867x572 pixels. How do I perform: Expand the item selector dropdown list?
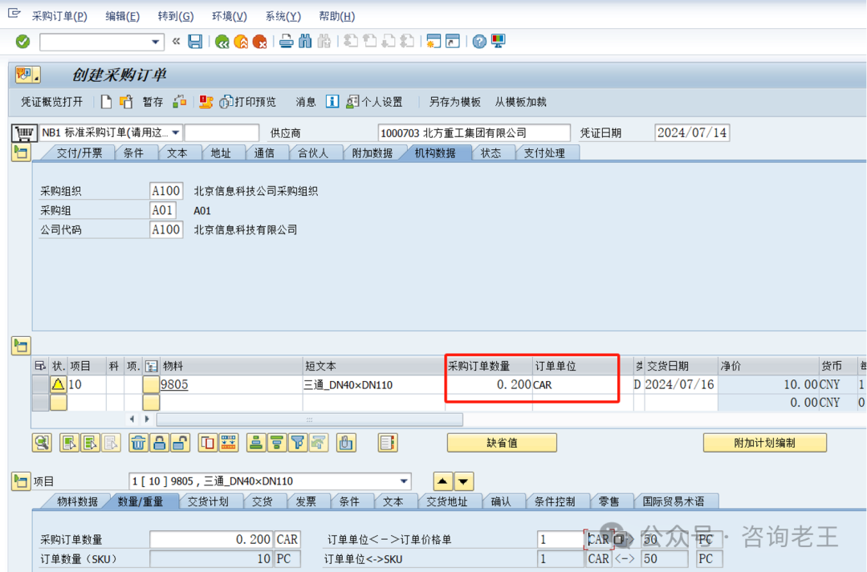[403, 481]
